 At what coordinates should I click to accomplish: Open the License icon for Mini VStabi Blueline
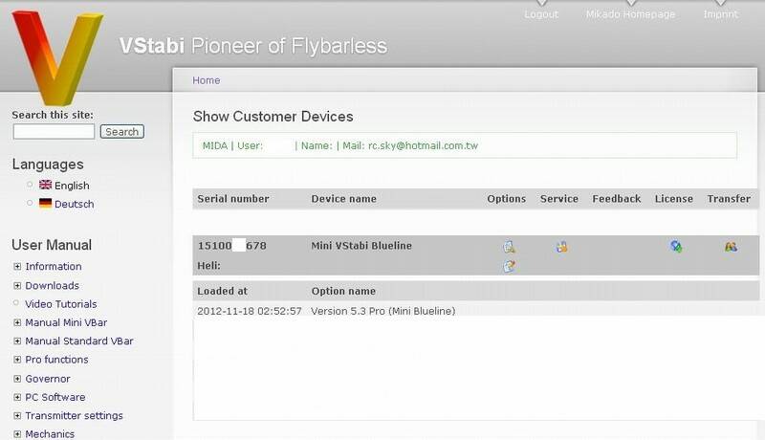point(676,247)
